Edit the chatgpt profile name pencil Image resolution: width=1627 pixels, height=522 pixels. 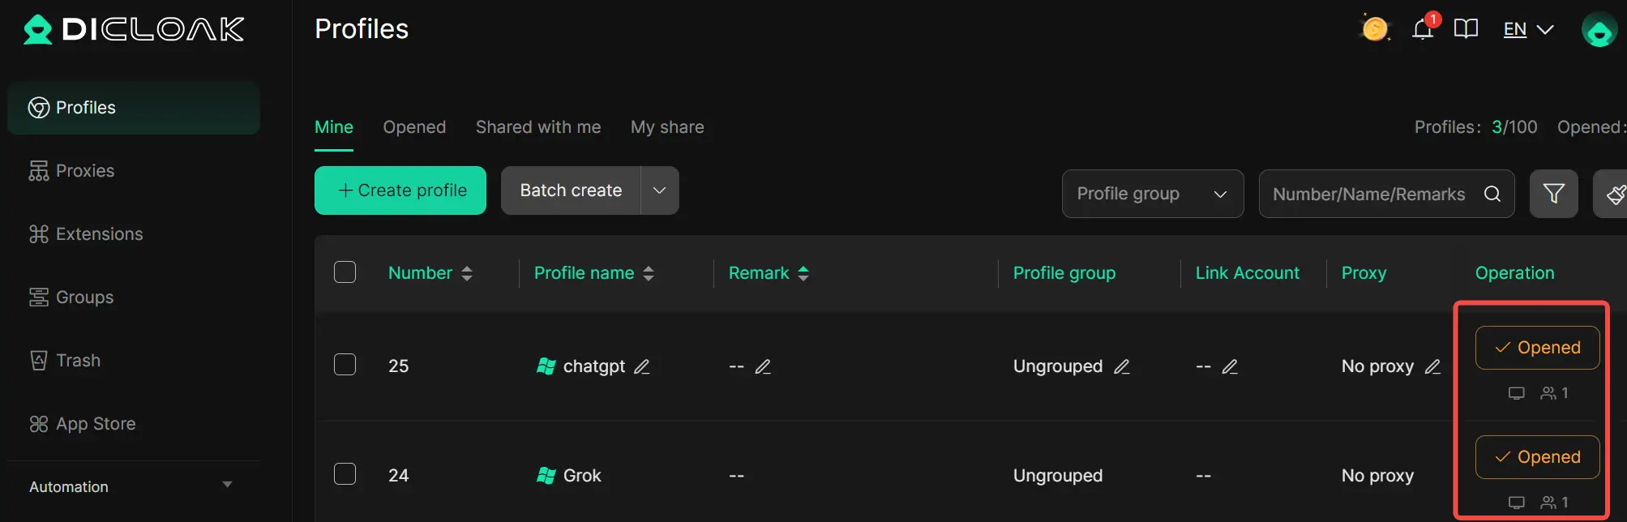coord(642,366)
